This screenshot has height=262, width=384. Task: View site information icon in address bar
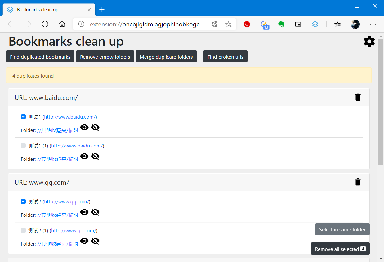click(x=81, y=24)
